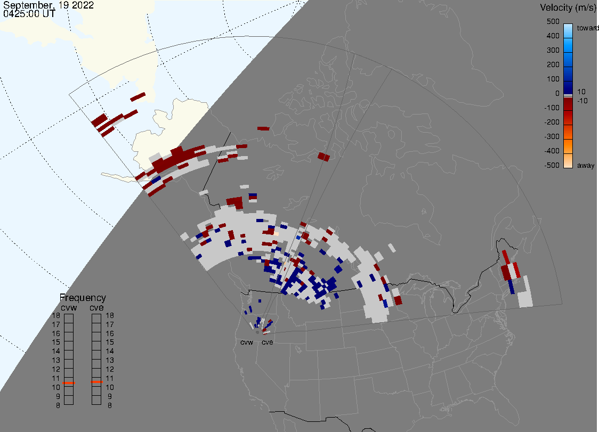The image size is (599, 432).
Task: Select the '400' velocity scale label
Action: click(x=553, y=36)
